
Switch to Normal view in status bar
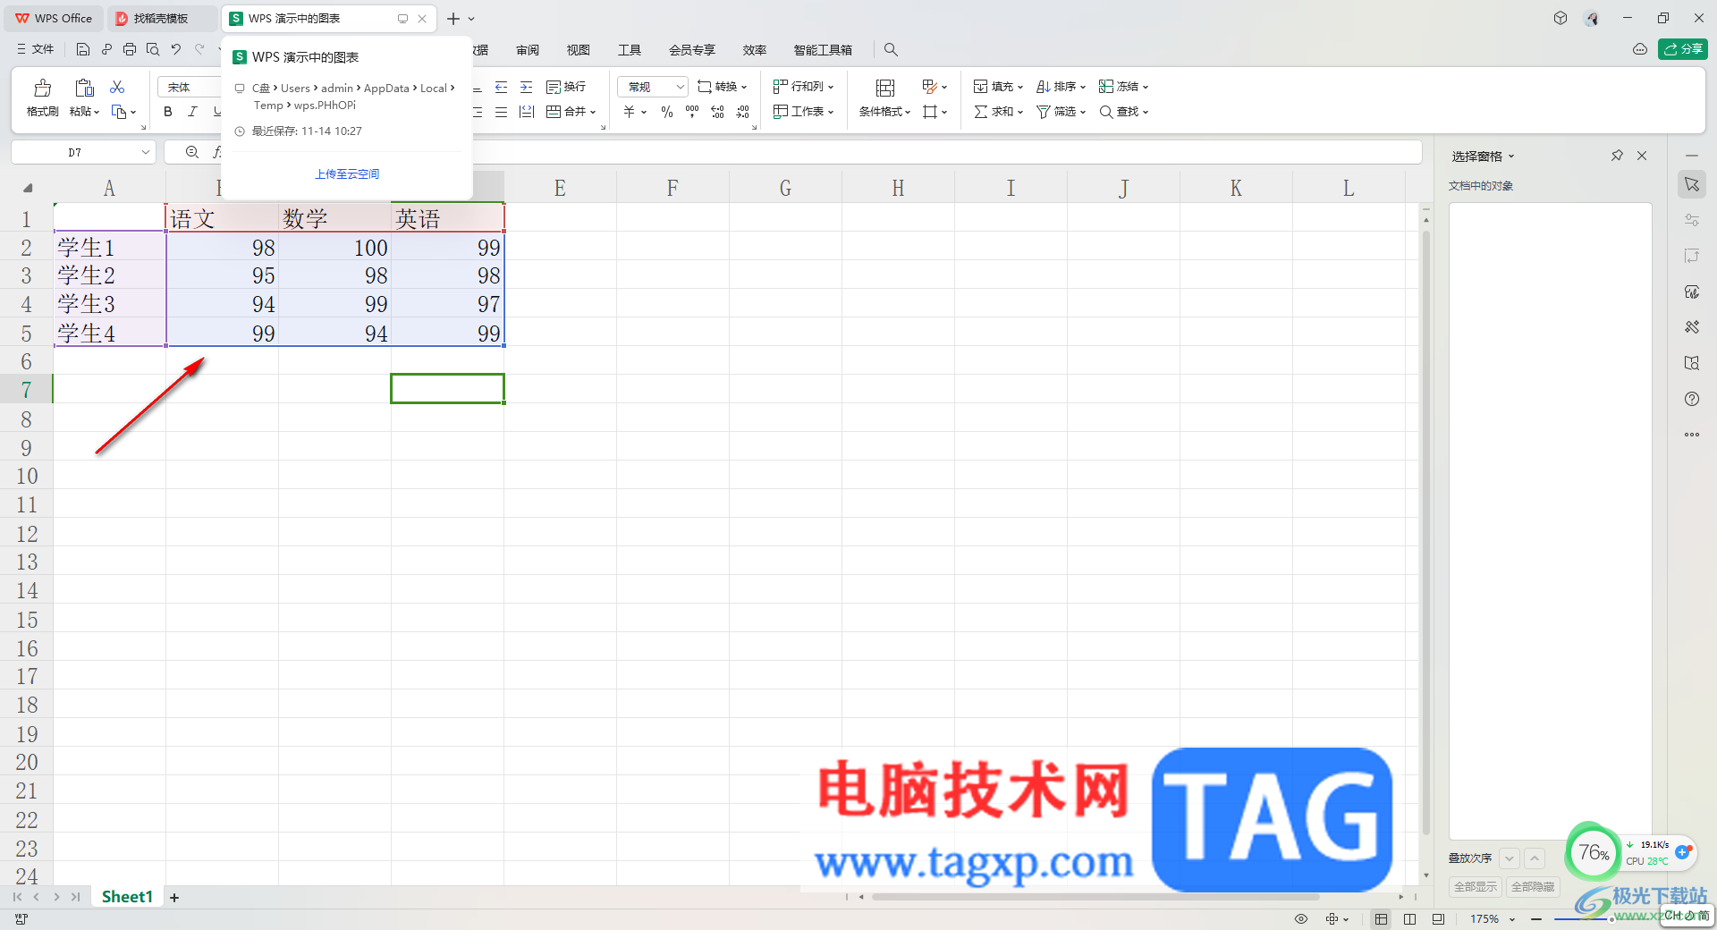tap(1382, 919)
